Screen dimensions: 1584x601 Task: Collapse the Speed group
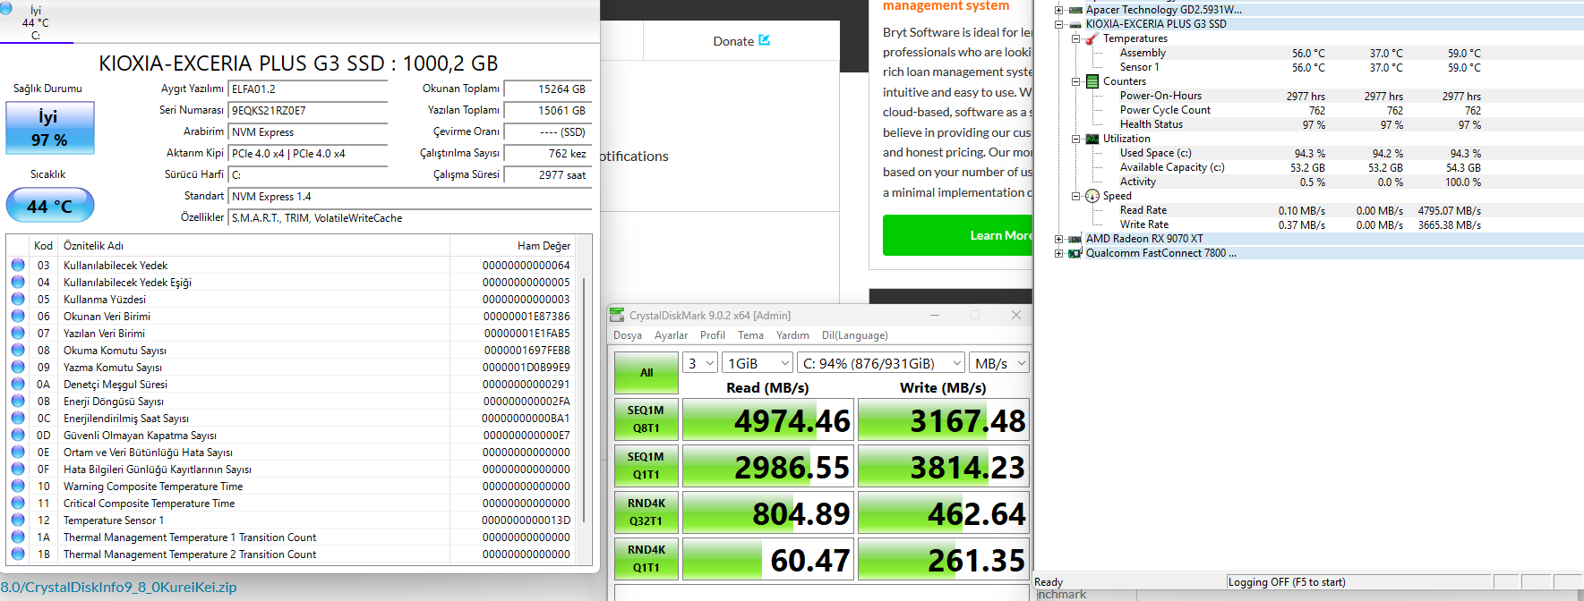[1075, 196]
